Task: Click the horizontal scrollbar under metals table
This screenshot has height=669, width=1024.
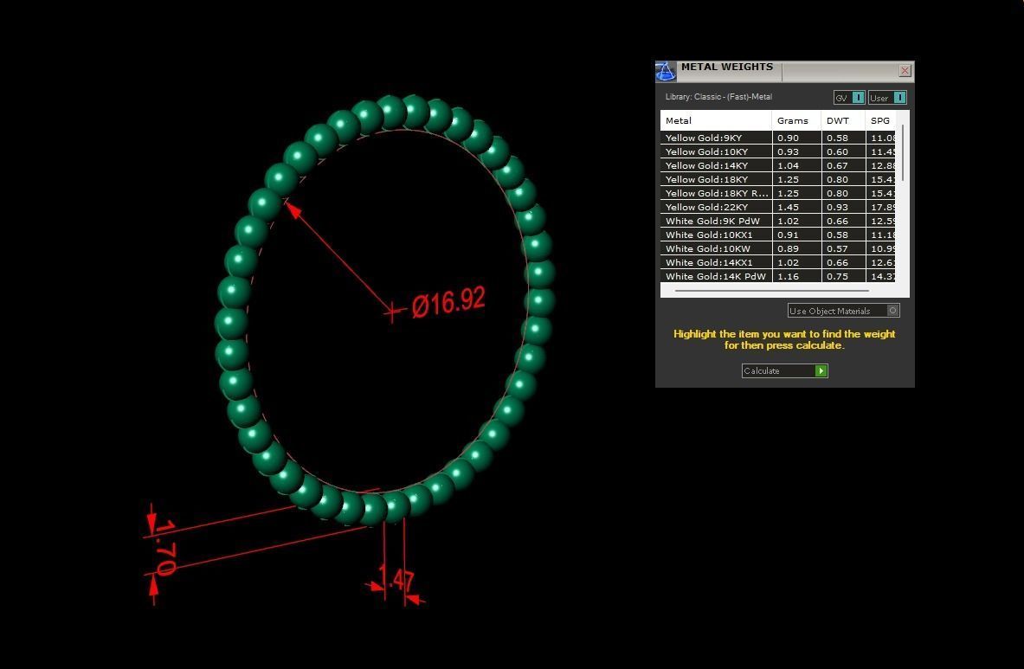Action: [771, 291]
